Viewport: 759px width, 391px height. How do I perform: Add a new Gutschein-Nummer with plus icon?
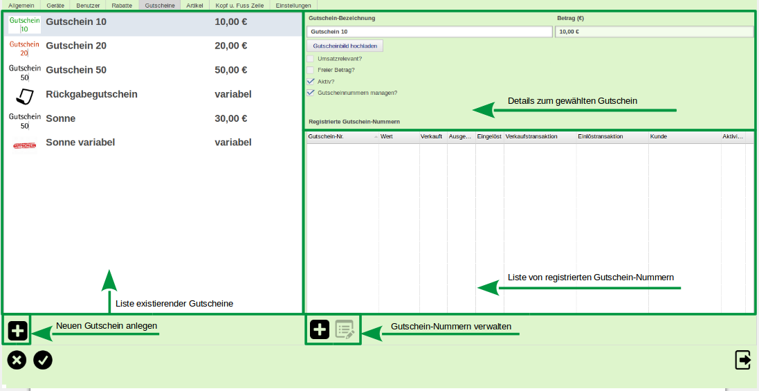coord(320,329)
